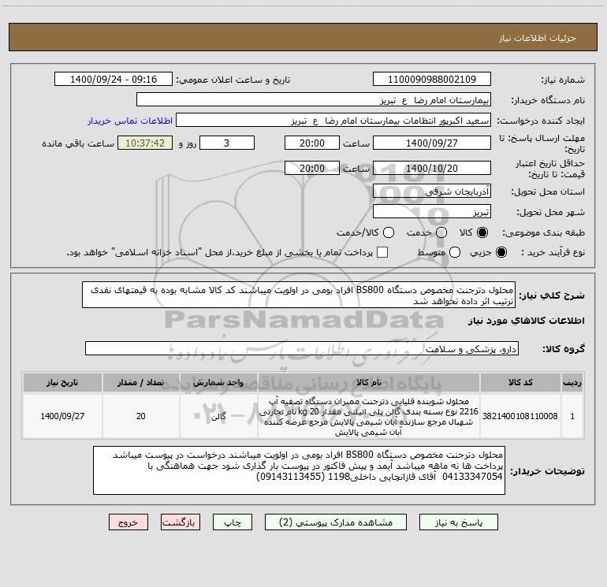
Task: Open اطلاعات تماس خریدار link
Action: 130,121
